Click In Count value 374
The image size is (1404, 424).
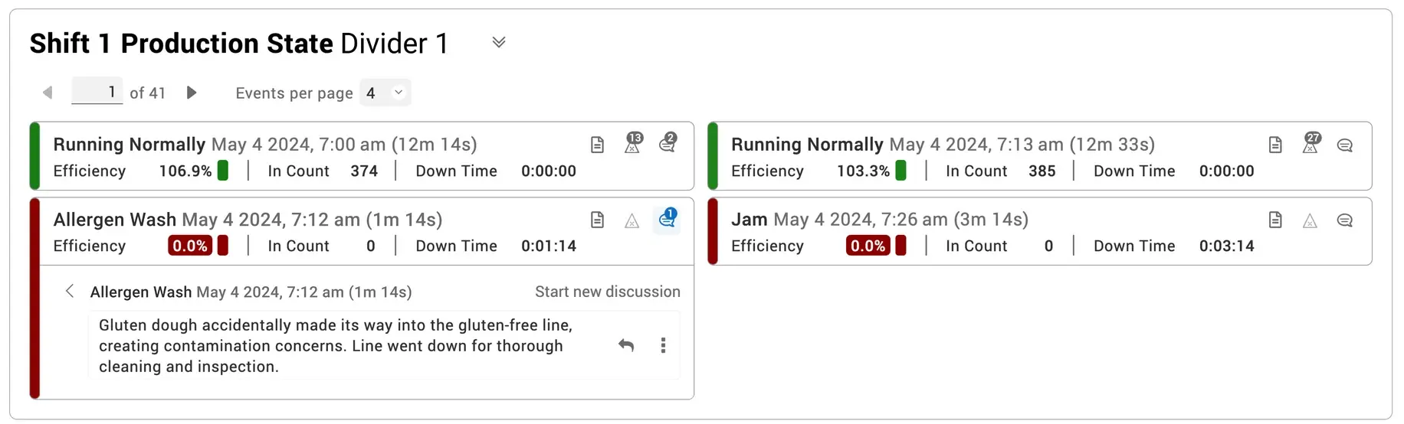pyautogui.click(x=364, y=171)
